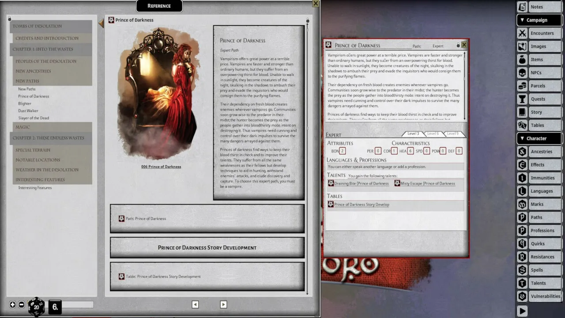Go to next reference page

point(223,304)
